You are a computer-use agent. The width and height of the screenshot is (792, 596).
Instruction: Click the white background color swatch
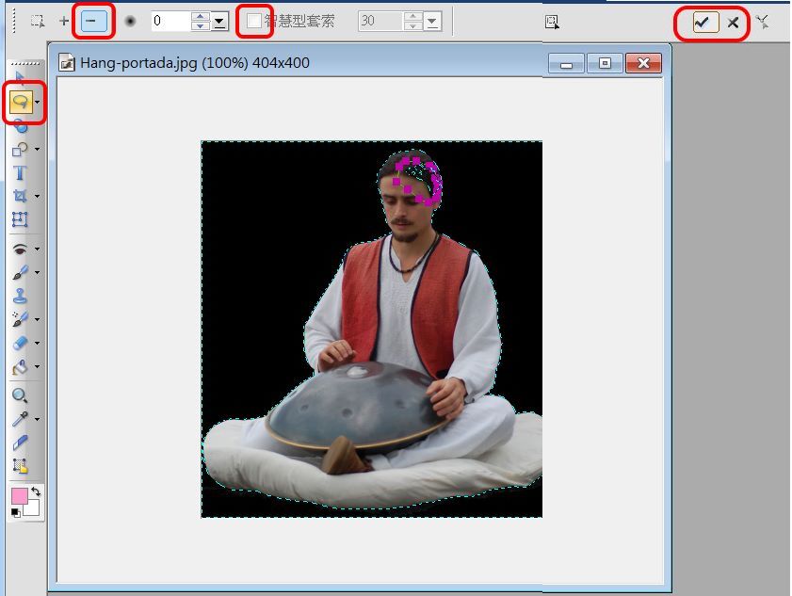tap(33, 509)
